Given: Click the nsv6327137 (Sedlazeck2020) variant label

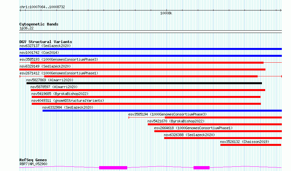Looking at the screenshot, I should pyautogui.click(x=45, y=46).
